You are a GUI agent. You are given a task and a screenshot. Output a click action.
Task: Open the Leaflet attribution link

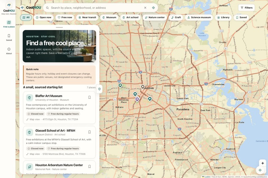206,177
